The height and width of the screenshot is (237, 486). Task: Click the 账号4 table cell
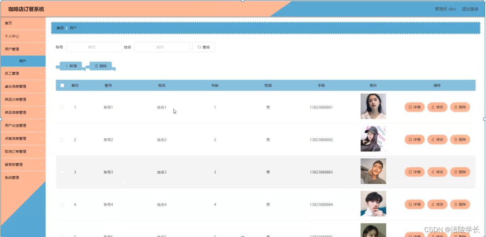pyautogui.click(x=108, y=205)
